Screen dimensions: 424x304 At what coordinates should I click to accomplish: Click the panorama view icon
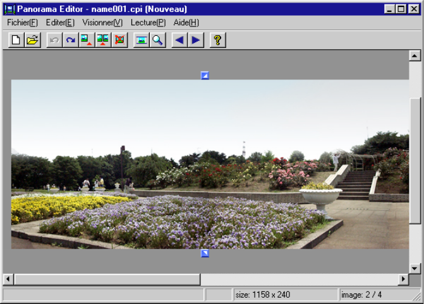(142, 40)
